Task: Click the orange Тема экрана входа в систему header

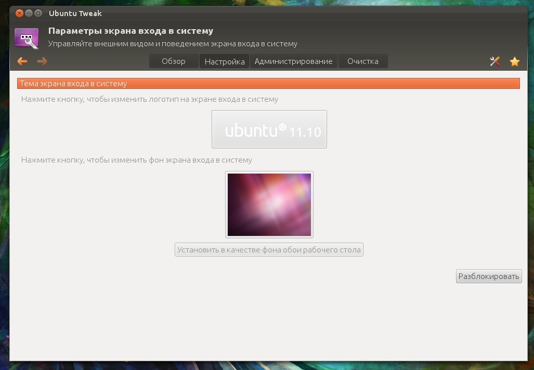Action: (x=268, y=84)
